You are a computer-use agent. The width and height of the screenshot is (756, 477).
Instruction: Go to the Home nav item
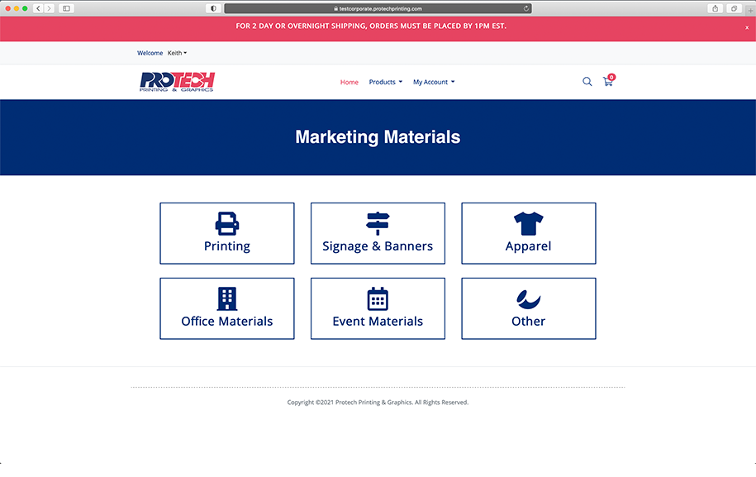coord(349,82)
